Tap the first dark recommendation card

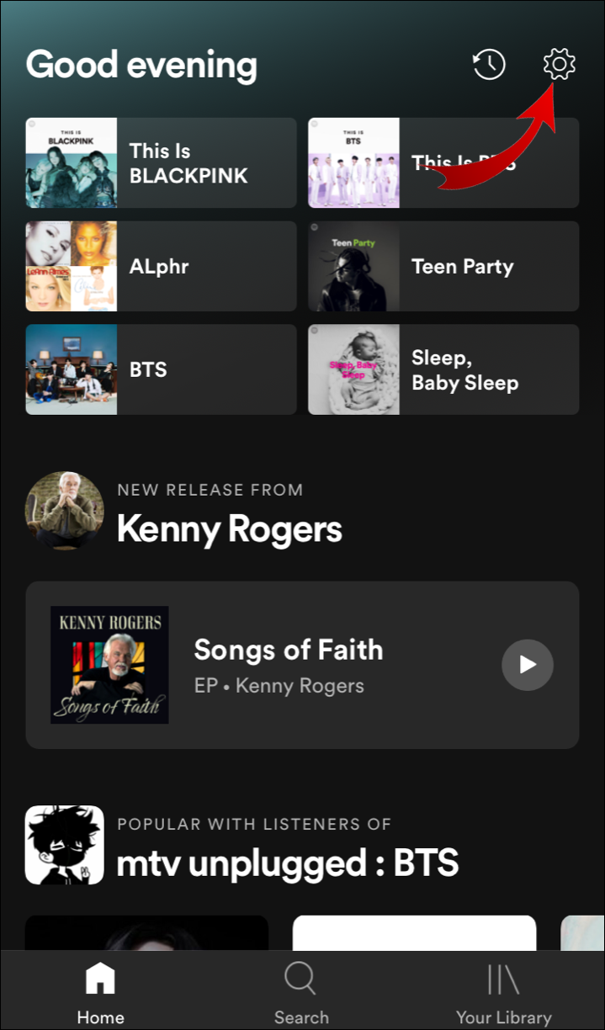(x=146, y=932)
